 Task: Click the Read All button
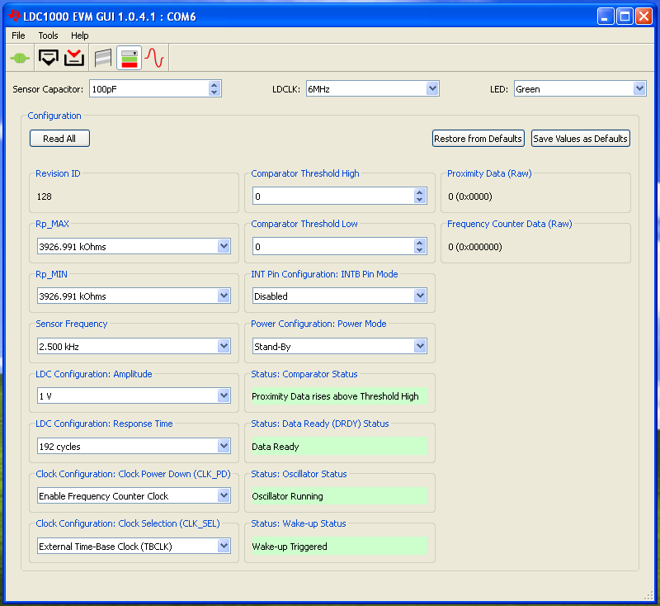pyautogui.click(x=59, y=138)
